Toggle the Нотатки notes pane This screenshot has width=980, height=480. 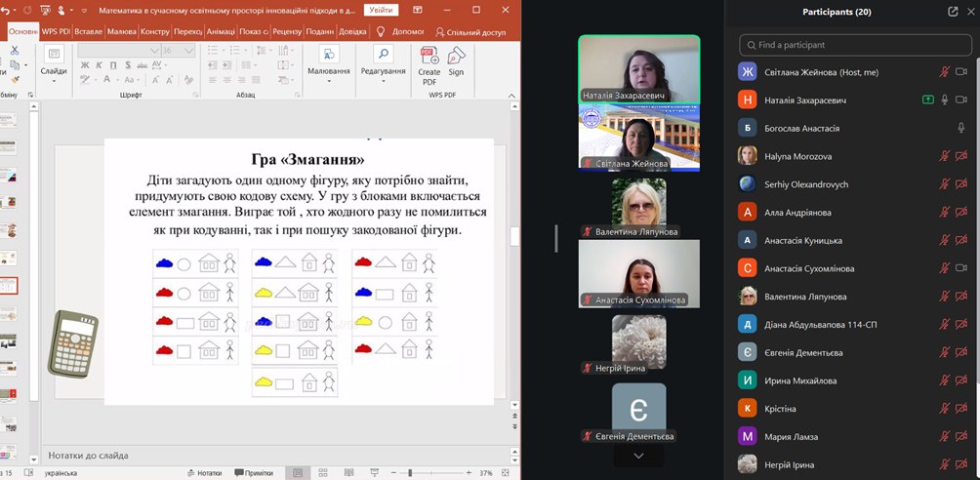[202, 472]
